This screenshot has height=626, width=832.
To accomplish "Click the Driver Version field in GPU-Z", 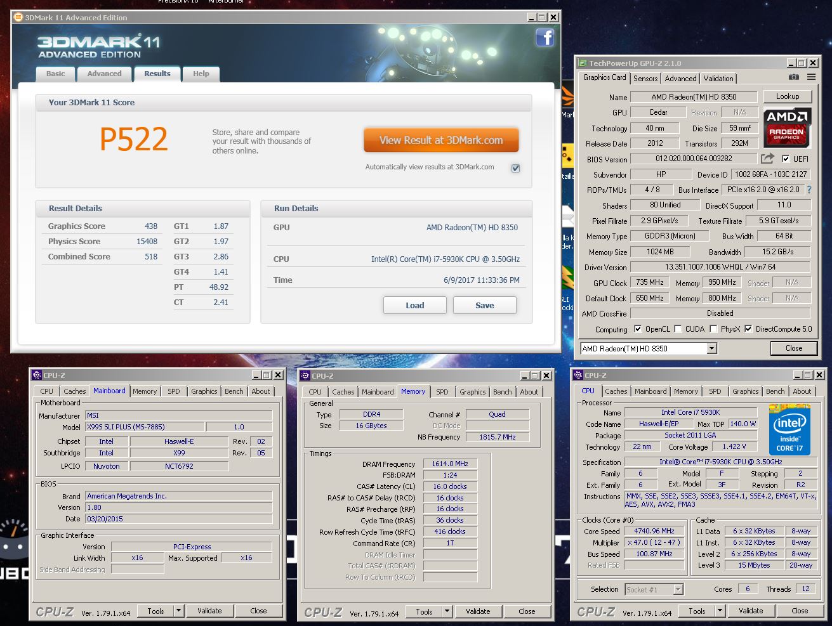I will pos(720,267).
